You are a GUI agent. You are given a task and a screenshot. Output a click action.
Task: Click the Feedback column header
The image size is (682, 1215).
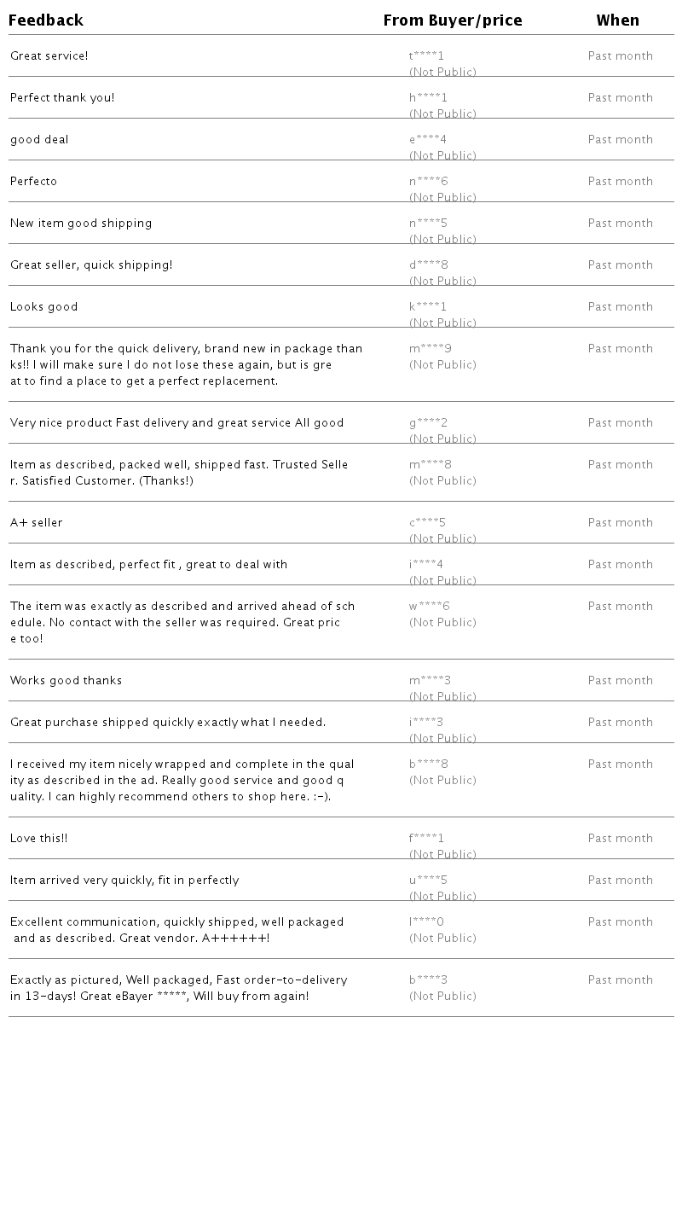point(46,20)
